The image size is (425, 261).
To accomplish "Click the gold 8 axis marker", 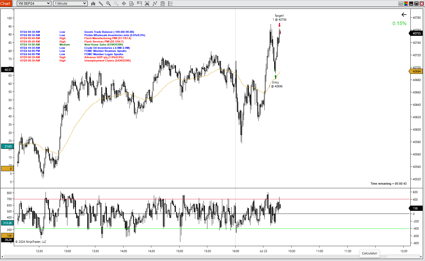I will tap(7, 169).
